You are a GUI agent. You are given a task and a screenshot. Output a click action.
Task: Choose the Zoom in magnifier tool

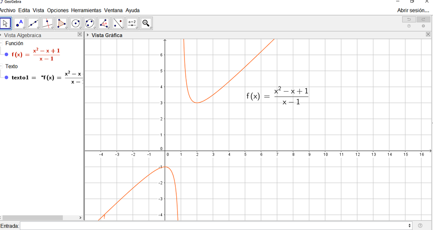tap(146, 23)
